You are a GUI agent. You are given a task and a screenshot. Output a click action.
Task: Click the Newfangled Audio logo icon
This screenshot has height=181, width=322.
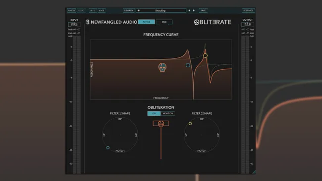point(88,22)
